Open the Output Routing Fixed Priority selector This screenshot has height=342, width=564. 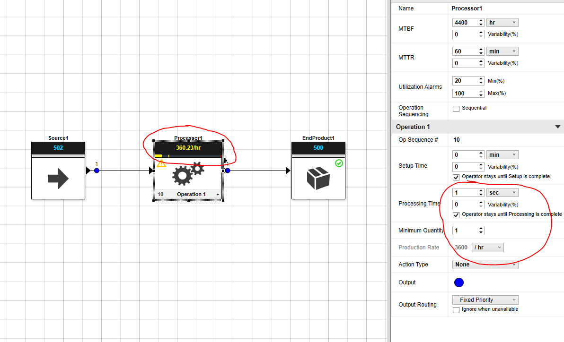[485, 299]
